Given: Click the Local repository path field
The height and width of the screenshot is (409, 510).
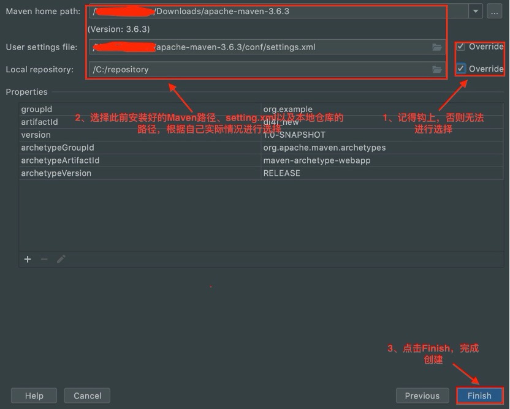Looking at the screenshot, I should point(267,69).
